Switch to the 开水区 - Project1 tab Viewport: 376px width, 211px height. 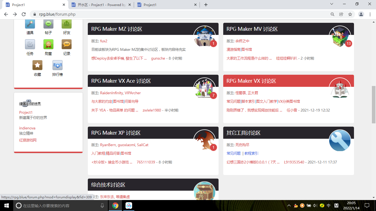[x=101, y=5]
